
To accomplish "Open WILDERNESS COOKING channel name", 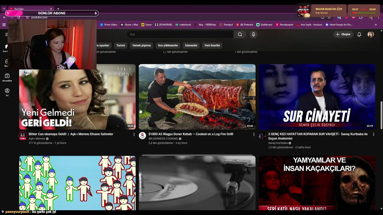I will pos(163,139).
